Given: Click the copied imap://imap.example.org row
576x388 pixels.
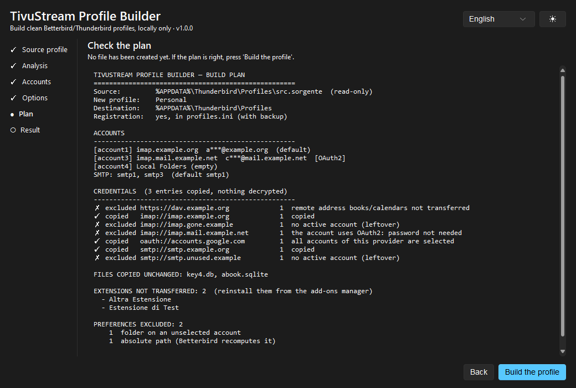Looking at the screenshot, I should (204, 217).
